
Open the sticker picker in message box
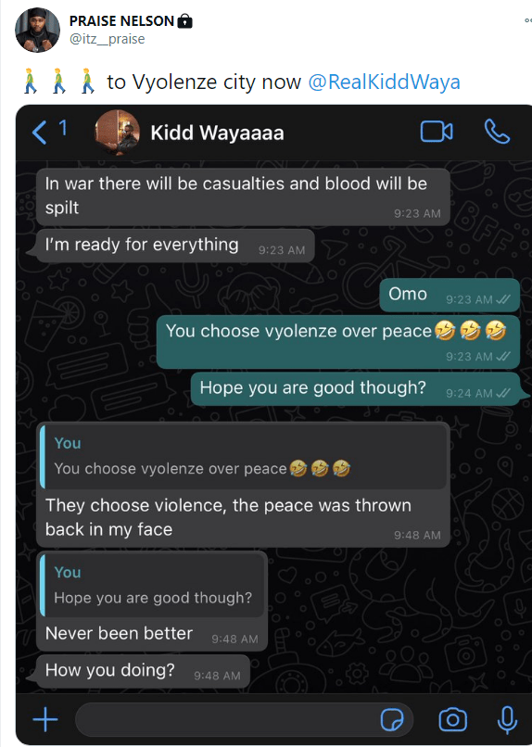pos(392,719)
